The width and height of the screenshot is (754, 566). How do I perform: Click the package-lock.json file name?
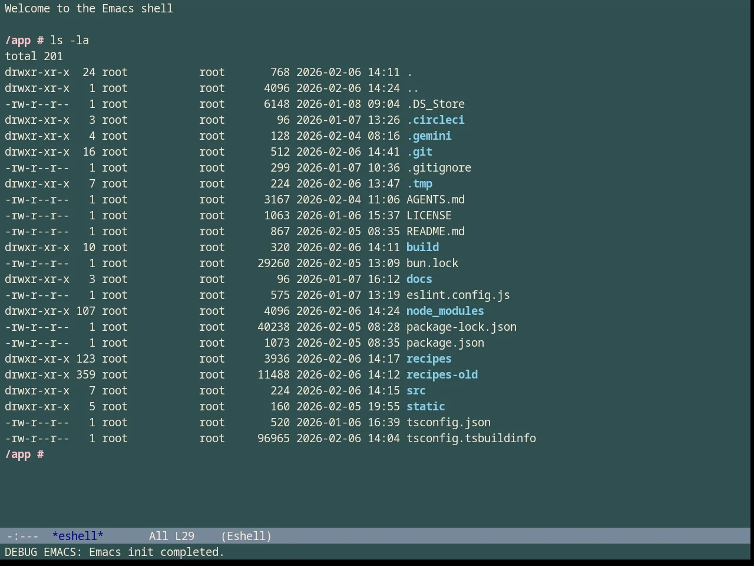point(461,327)
